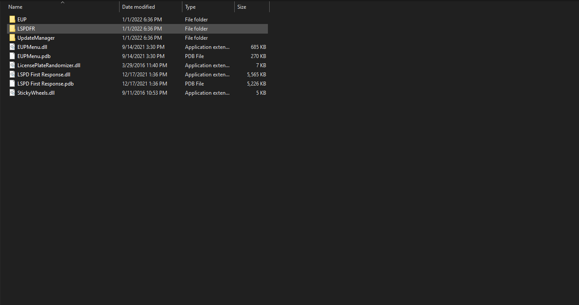Viewport: 579px width, 305px height.
Task: Select the LicensePlateRandomizer.dll file name
Action: [49, 65]
